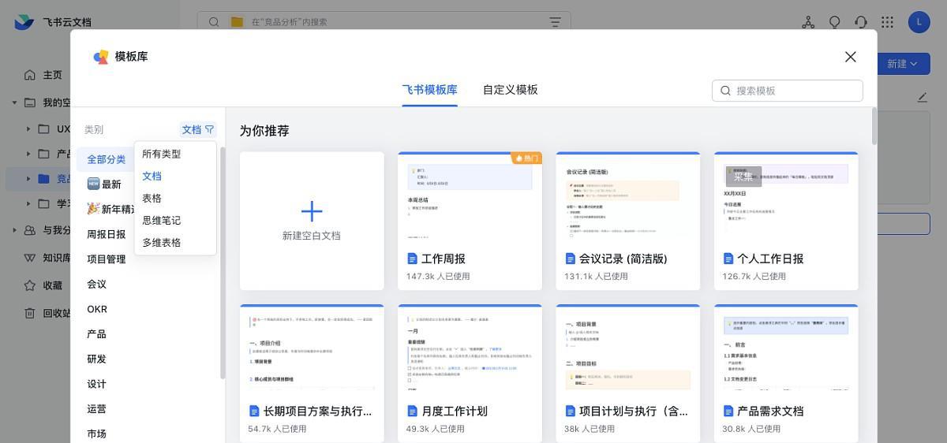Click the favorites star icon
Screen dimensions: 947x443
coord(30,285)
